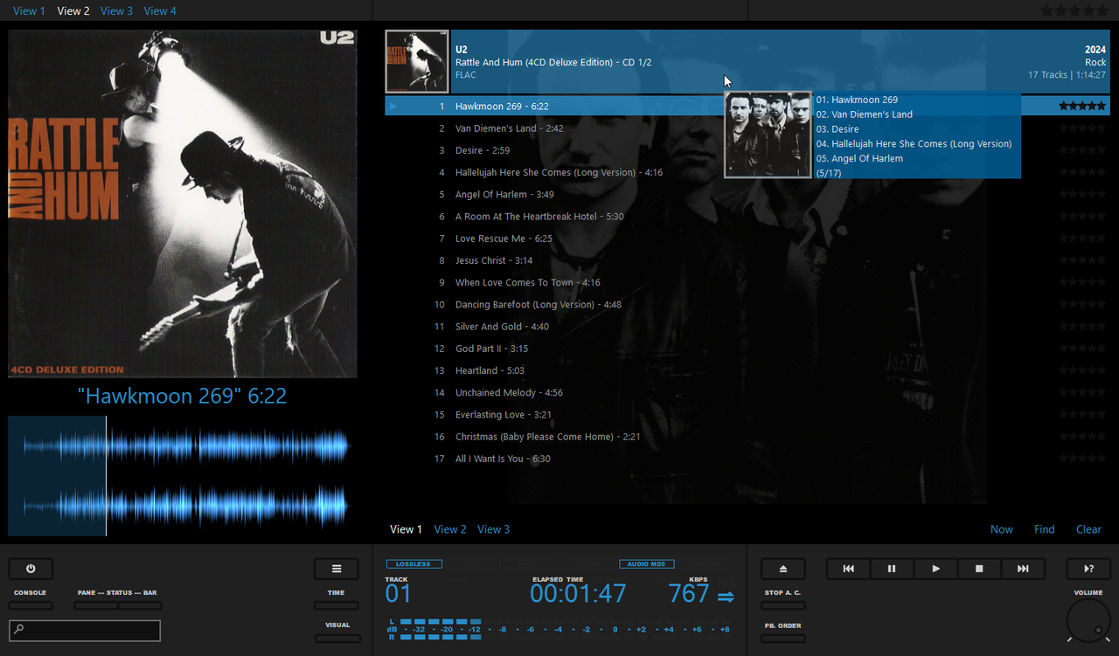Click the playback order arrow icon beside 767
This screenshot has width=1119, height=656.
(x=726, y=597)
